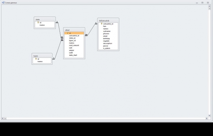Click the tblSotrudnik table header
Image resolution: width=213 pixels, height=136 pixels.
pos(108,21)
